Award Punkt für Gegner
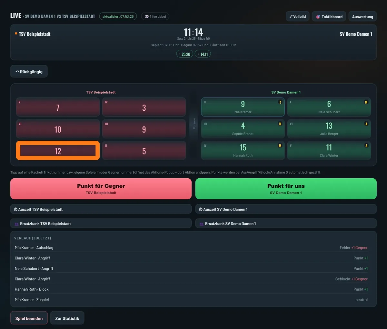The image size is (387, 329). 101,189
